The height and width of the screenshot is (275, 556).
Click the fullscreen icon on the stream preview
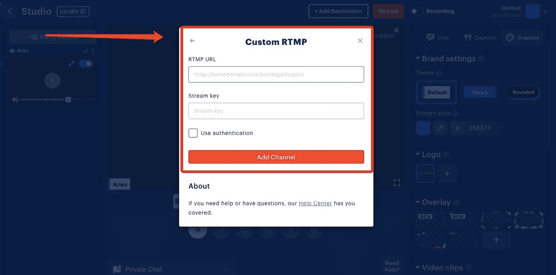(396, 183)
